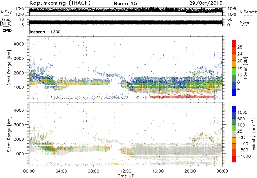The width and height of the screenshot is (257, 178).
Task: Pick the red bottom segment of the Velocity color bar
Action: point(234,159)
